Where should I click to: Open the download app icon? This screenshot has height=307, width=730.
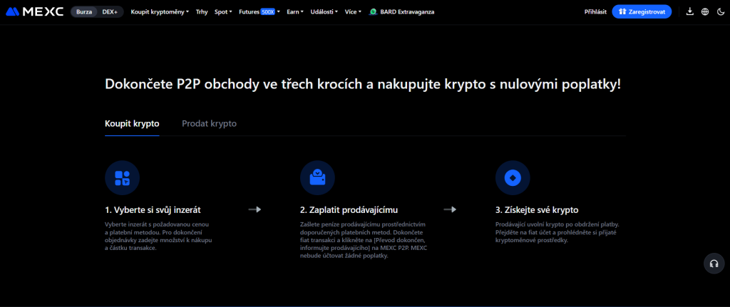tap(690, 11)
